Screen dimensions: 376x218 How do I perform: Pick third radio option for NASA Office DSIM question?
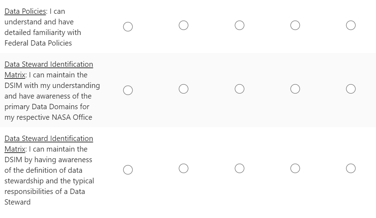coord(240,89)
